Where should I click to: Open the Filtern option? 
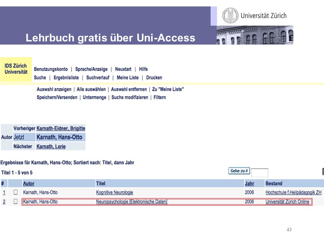[160, 97]
